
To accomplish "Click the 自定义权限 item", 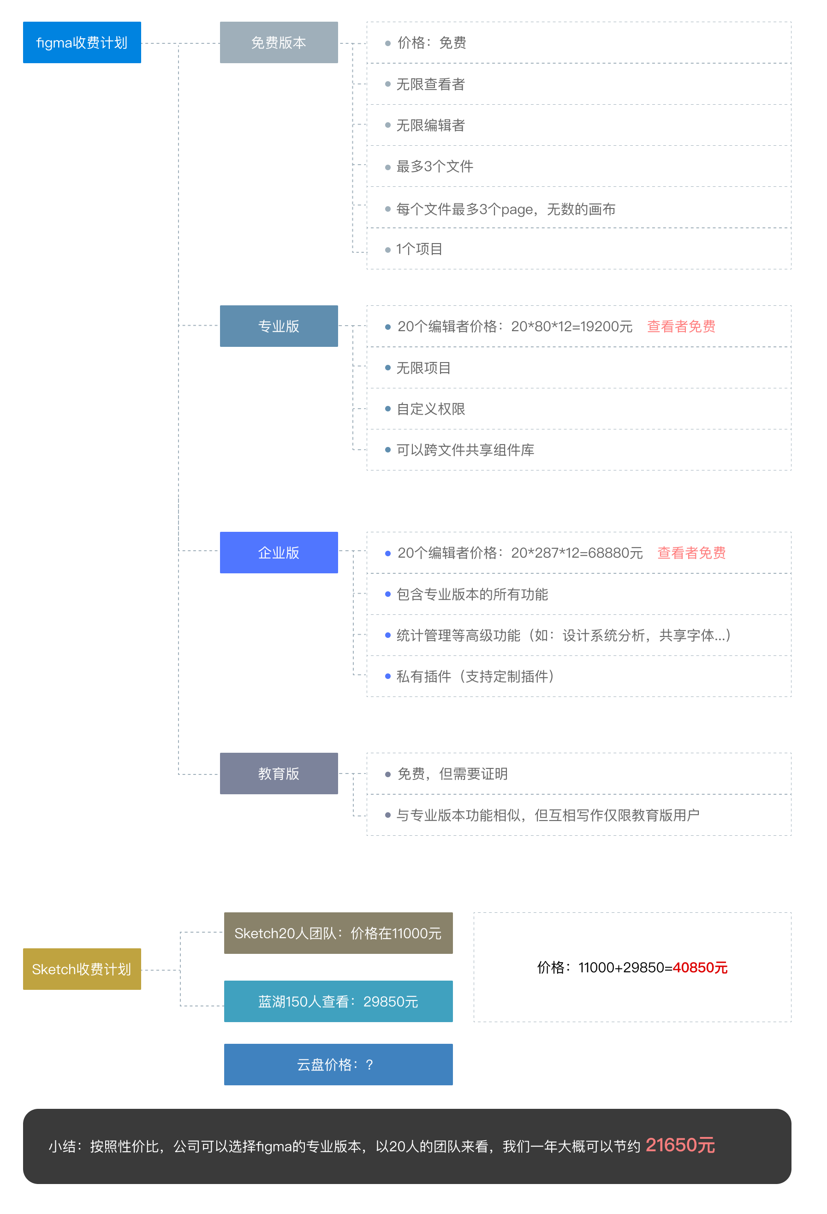I will 430,409.
